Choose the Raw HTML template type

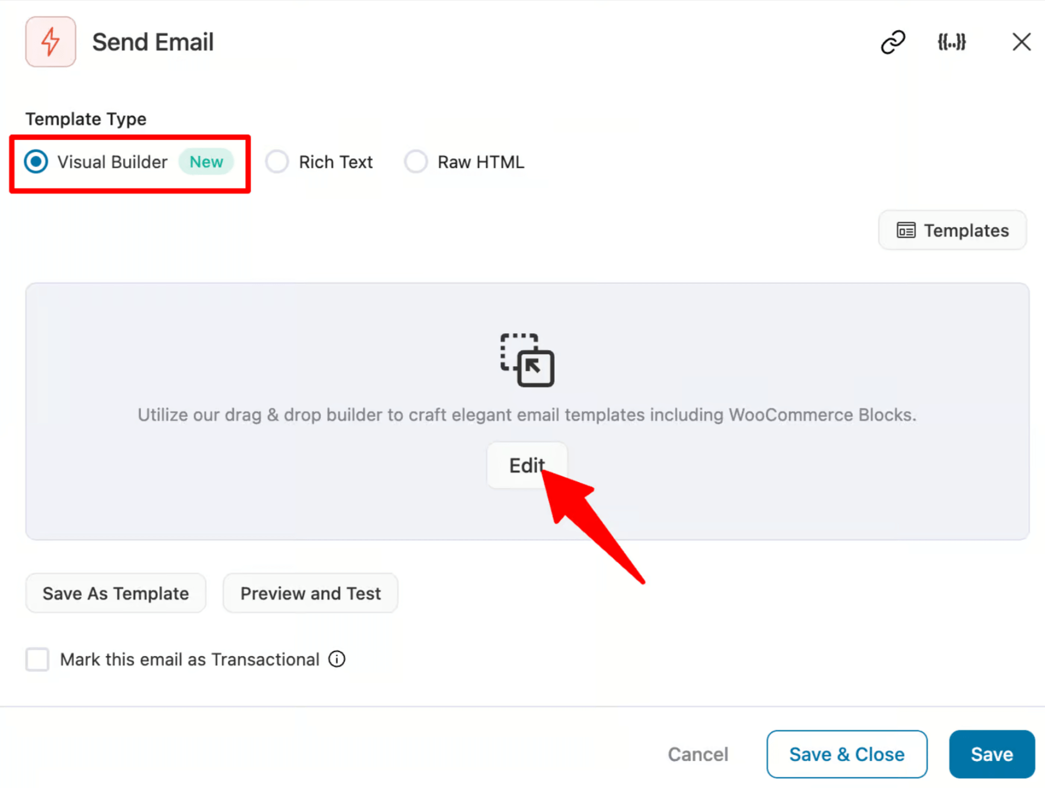point(416,161)
